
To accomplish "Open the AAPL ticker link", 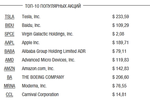I will (x=10, y=43).
